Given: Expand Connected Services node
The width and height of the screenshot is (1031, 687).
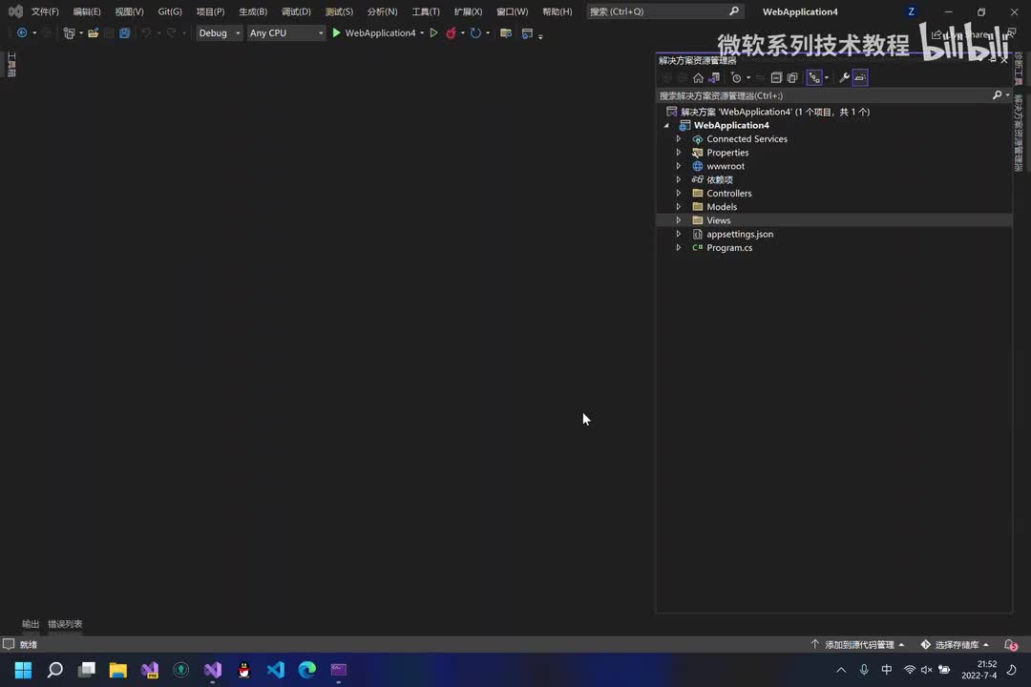Looking at the screenshot, I should (679, 138).
